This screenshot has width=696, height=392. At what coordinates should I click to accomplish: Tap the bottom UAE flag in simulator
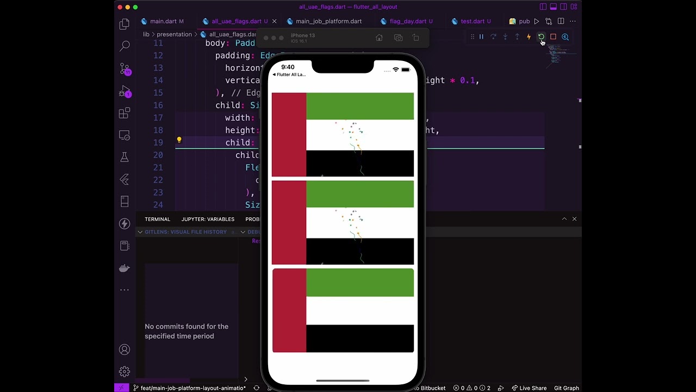343,310
